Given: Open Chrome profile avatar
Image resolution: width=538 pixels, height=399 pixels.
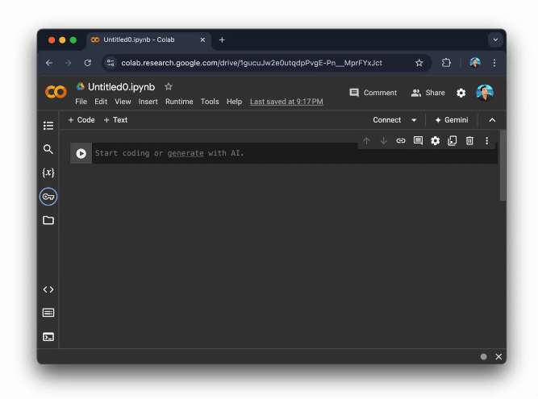Looking at the screenshot, I should pyautogui.click(x=475, y=63).
